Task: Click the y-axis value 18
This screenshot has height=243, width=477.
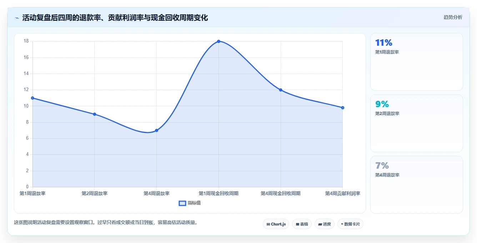Action: tap(26, 41)
